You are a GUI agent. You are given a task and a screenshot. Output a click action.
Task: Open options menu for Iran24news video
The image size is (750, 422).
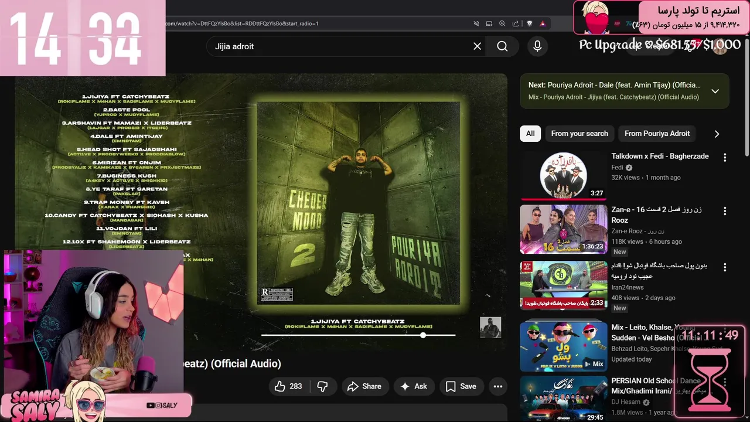coord(725,267)
